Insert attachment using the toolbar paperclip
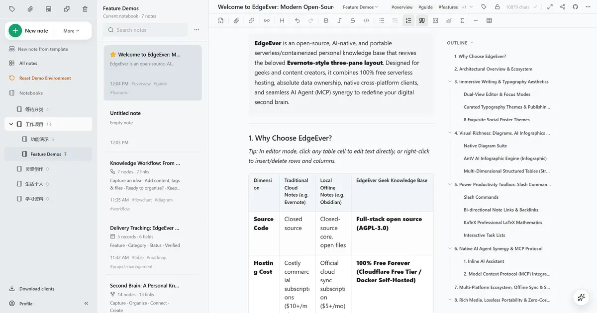The image size is (597, 313). coord(236,20)
